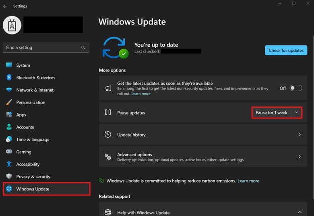Screen dimensions: 314x216
Task: Click the Advanced options gears icon
Action: pos(108,157)
